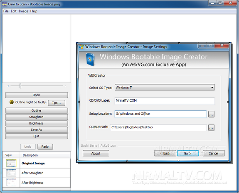Open the File menu
This screenshot has height=193, width=239.
click(x=6, y=11)
